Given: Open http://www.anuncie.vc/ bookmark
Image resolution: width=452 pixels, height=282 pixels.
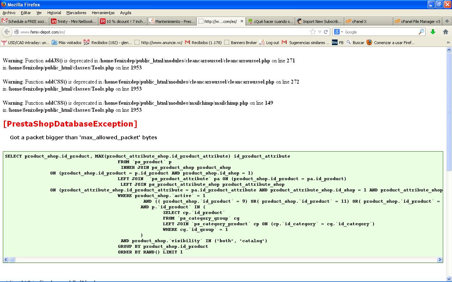Looking at the screenshot, I should pyautogui.click(x=159, y=43).
